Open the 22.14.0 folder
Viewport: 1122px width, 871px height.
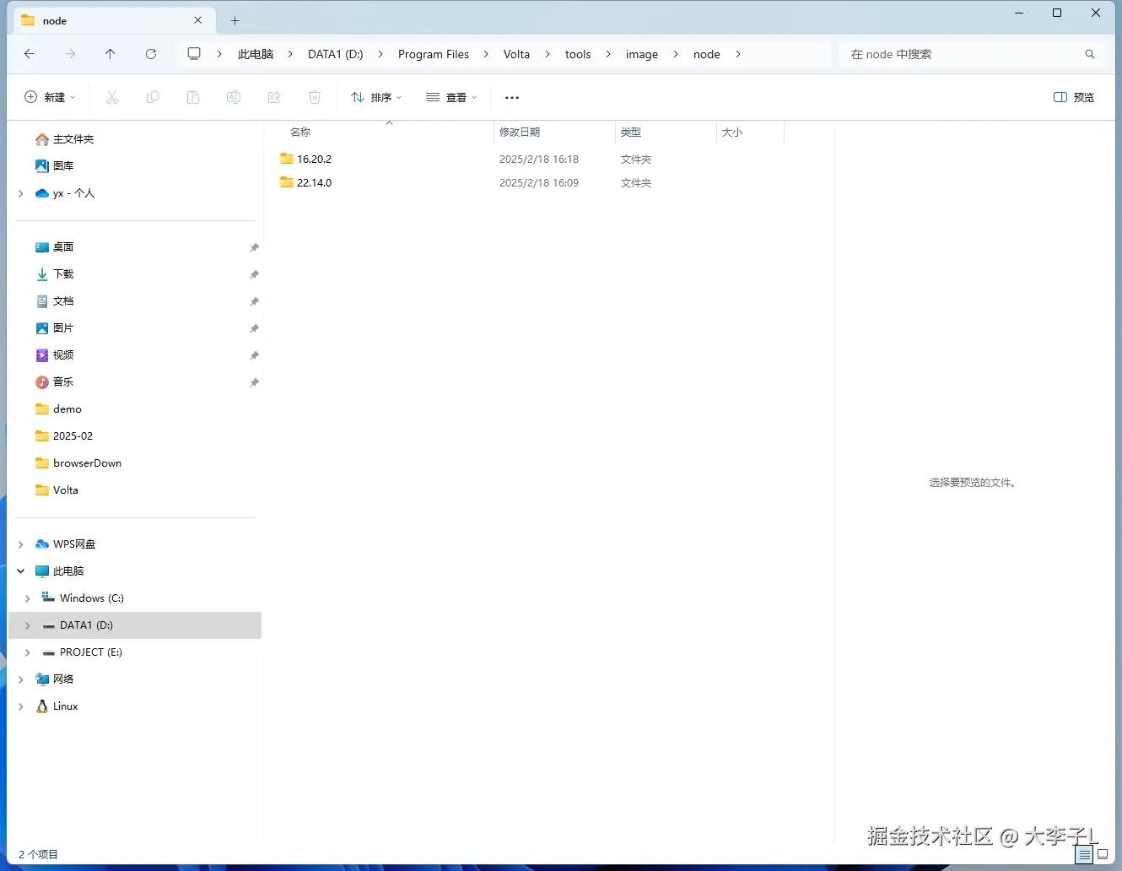point(313,182)
